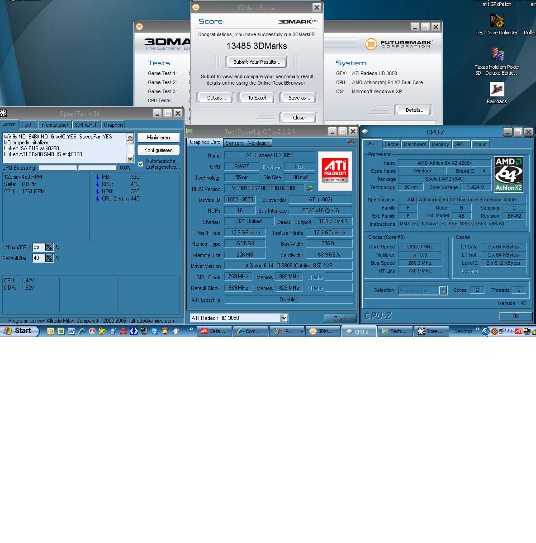The width and height of the screenshot is (536, 543).
Task: Click Save as button in score dialog
Action: (299, 98)
